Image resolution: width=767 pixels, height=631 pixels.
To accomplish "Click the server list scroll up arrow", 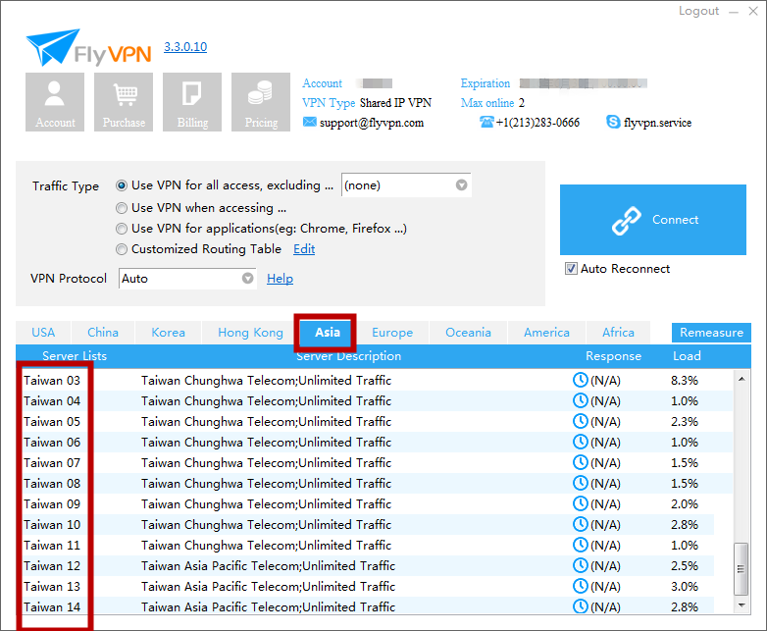I will pos(741,379).
